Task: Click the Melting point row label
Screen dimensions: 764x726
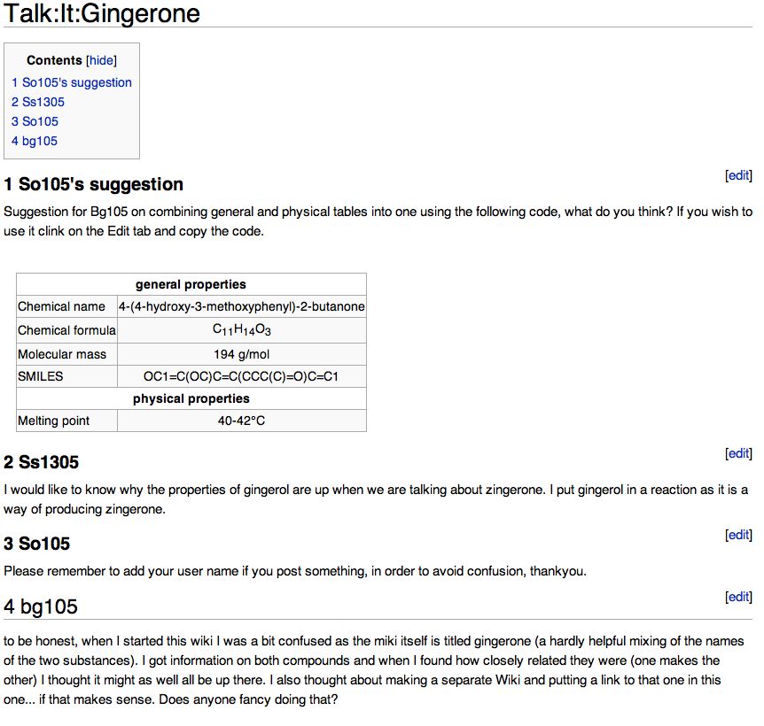Action: (54, 421)
